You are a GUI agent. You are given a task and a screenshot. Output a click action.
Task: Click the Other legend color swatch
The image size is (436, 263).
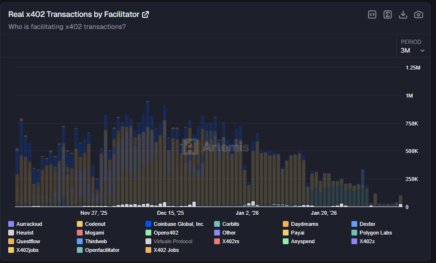click(x=217, y=233)
